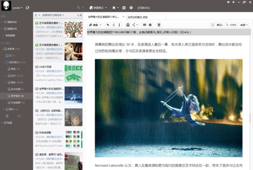Open the account name dropdown beside avatar
Viewport: 253px width, 170px height.
pos(17,8)
